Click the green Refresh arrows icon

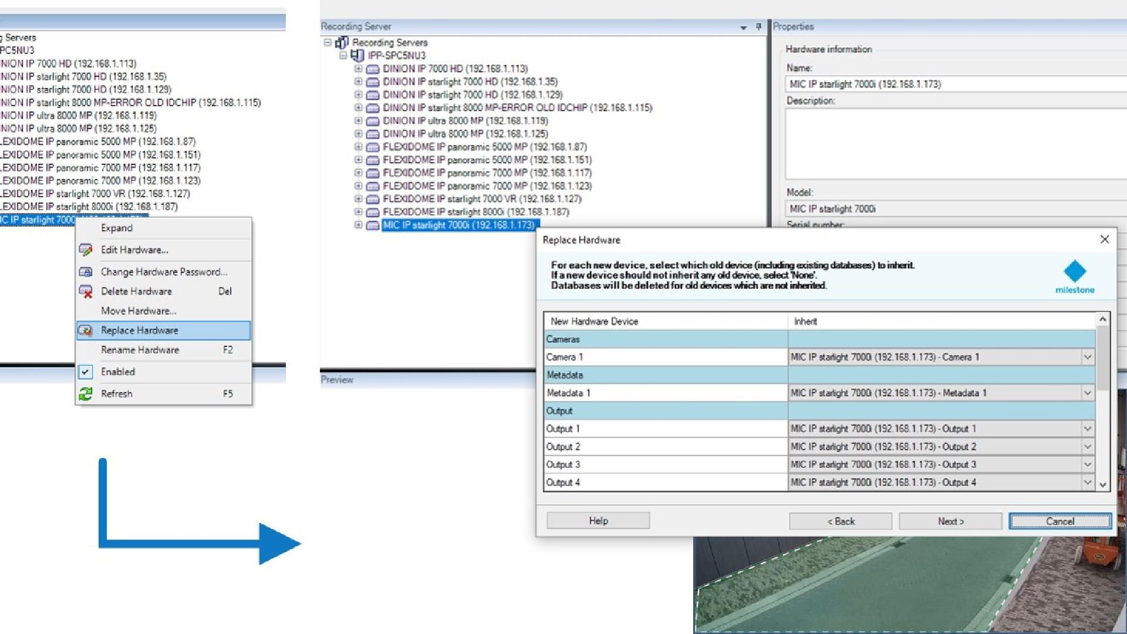pos(86,394)
